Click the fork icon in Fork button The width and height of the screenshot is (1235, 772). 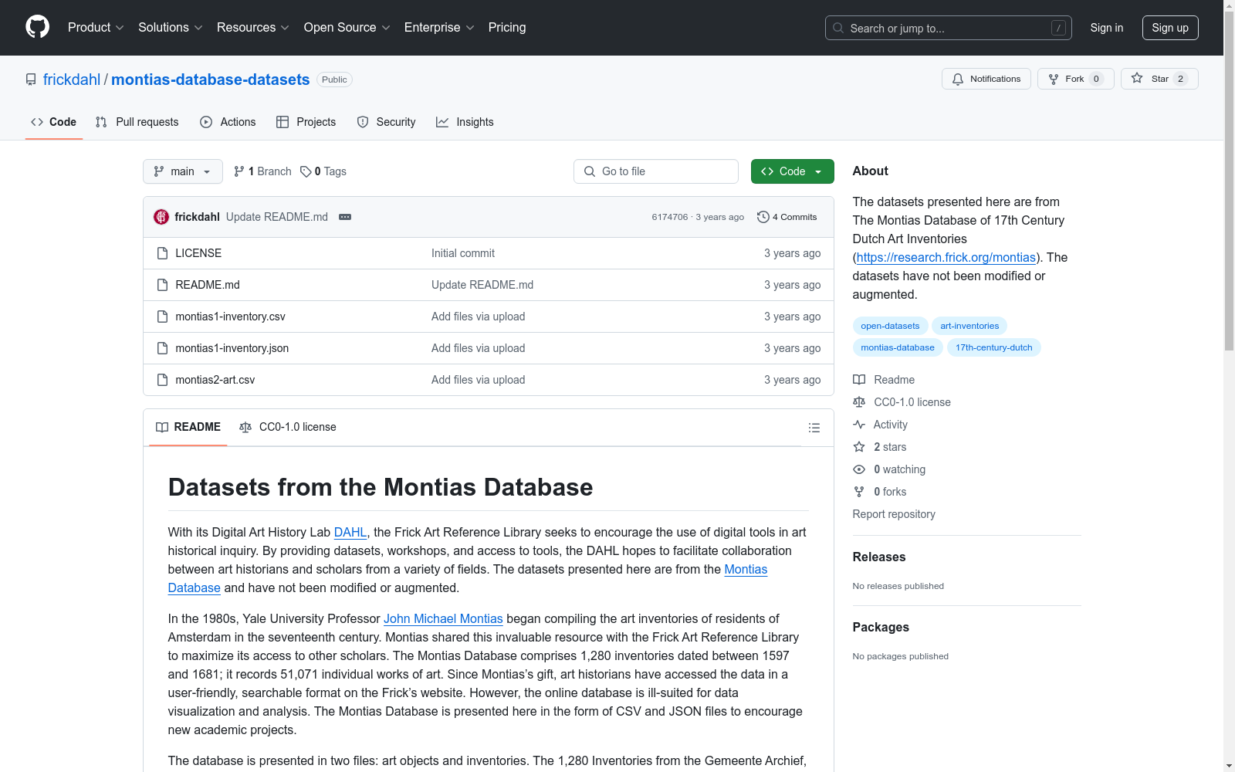[x=1054, y=79]
